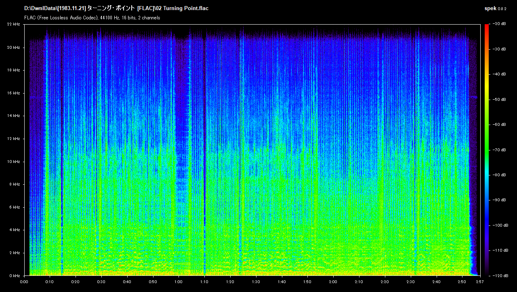
Task: Click the dB color gradient legend bar
Action: coord(486,150)
